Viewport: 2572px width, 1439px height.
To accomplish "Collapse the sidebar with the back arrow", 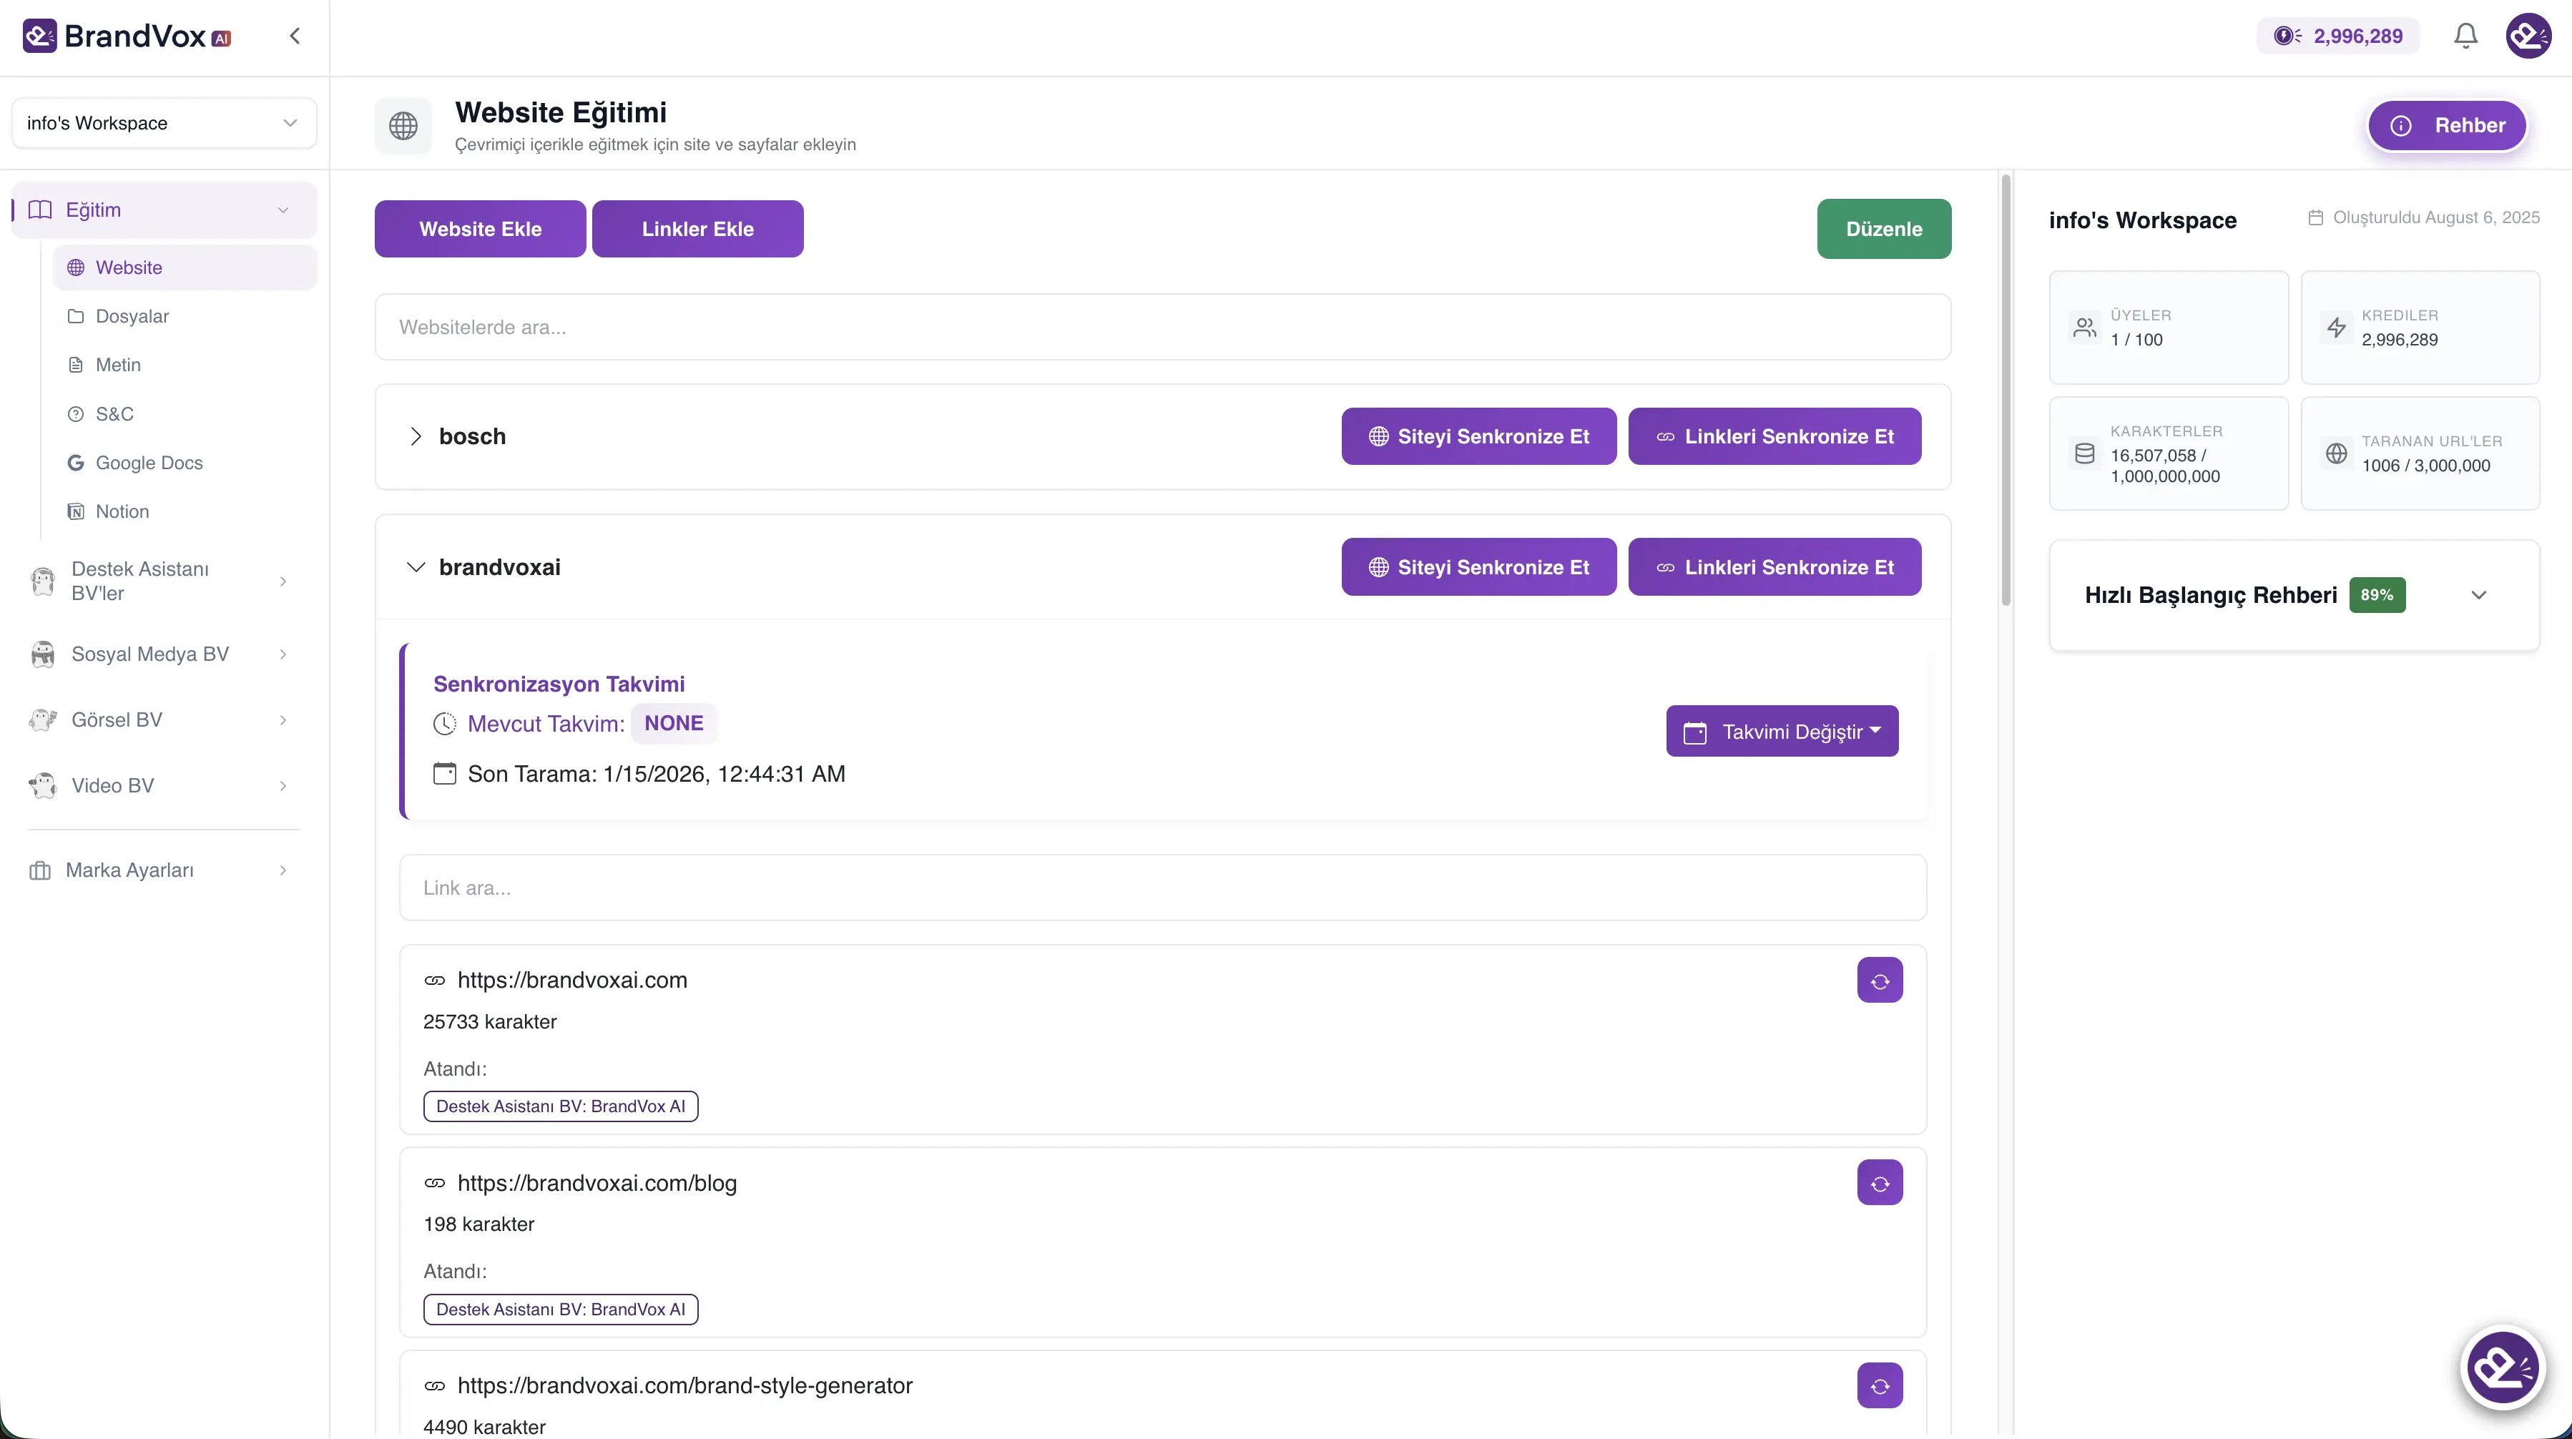I will (x=295, y=36).
